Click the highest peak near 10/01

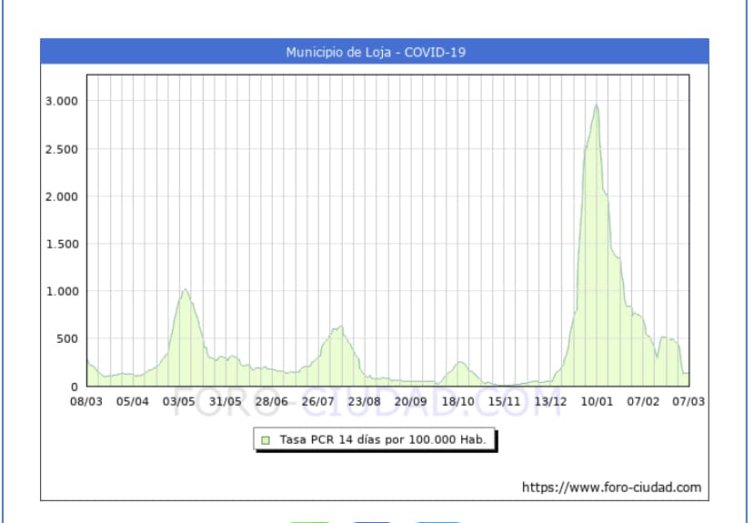tap(597, 106)
